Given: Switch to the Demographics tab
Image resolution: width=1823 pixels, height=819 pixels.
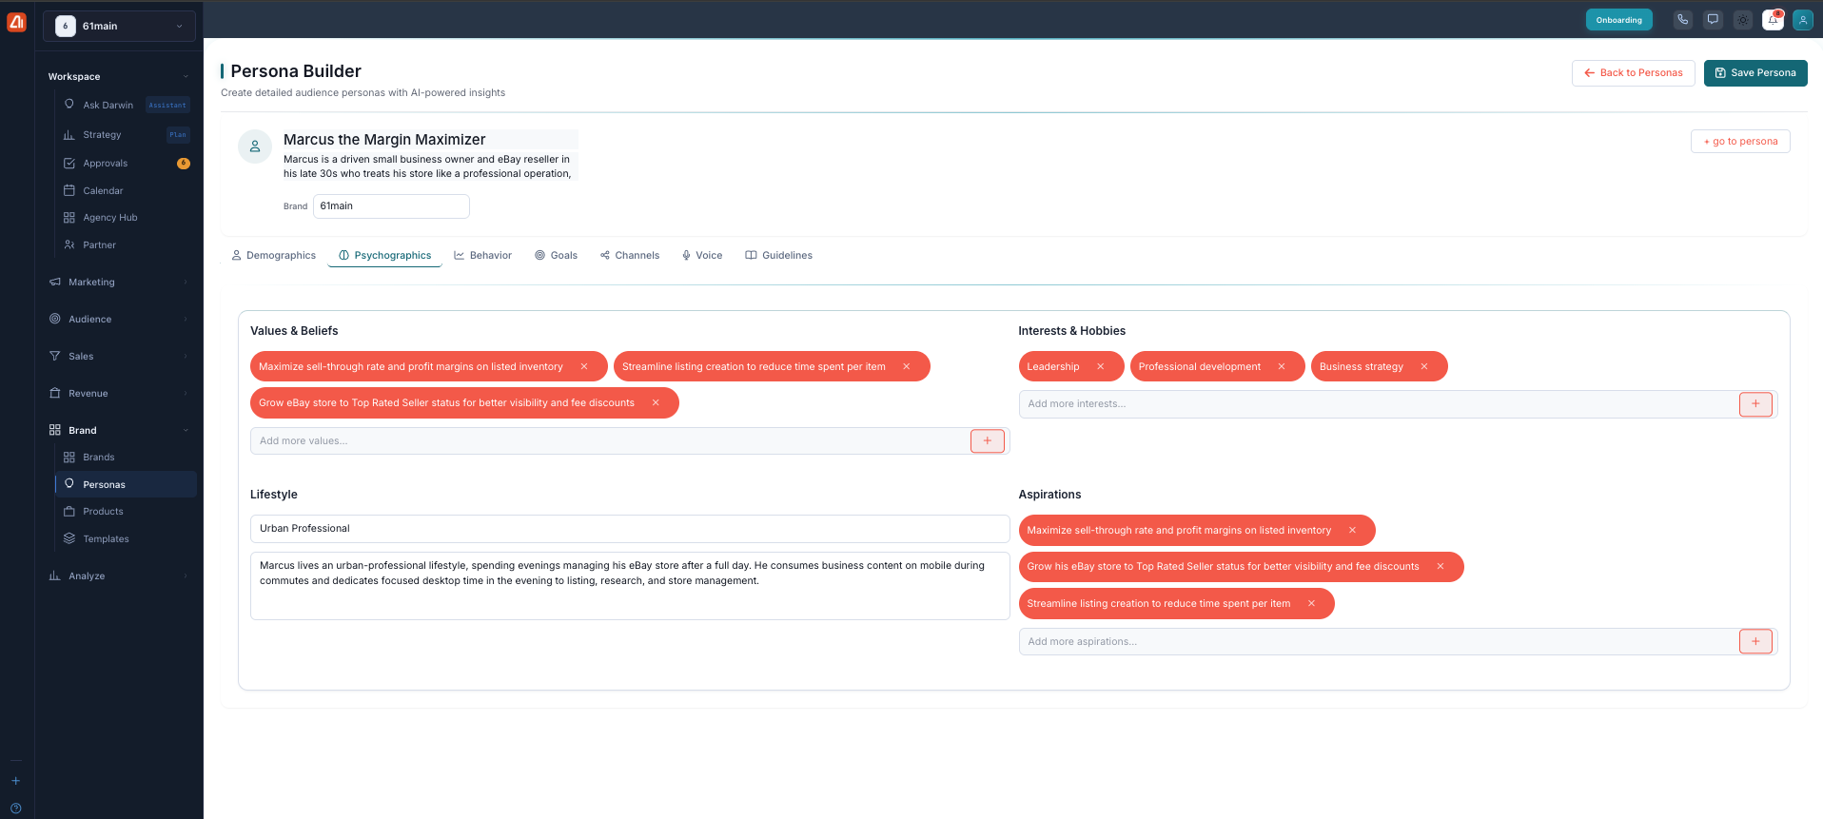Looking at the screenshot, I should coord(274,256).
